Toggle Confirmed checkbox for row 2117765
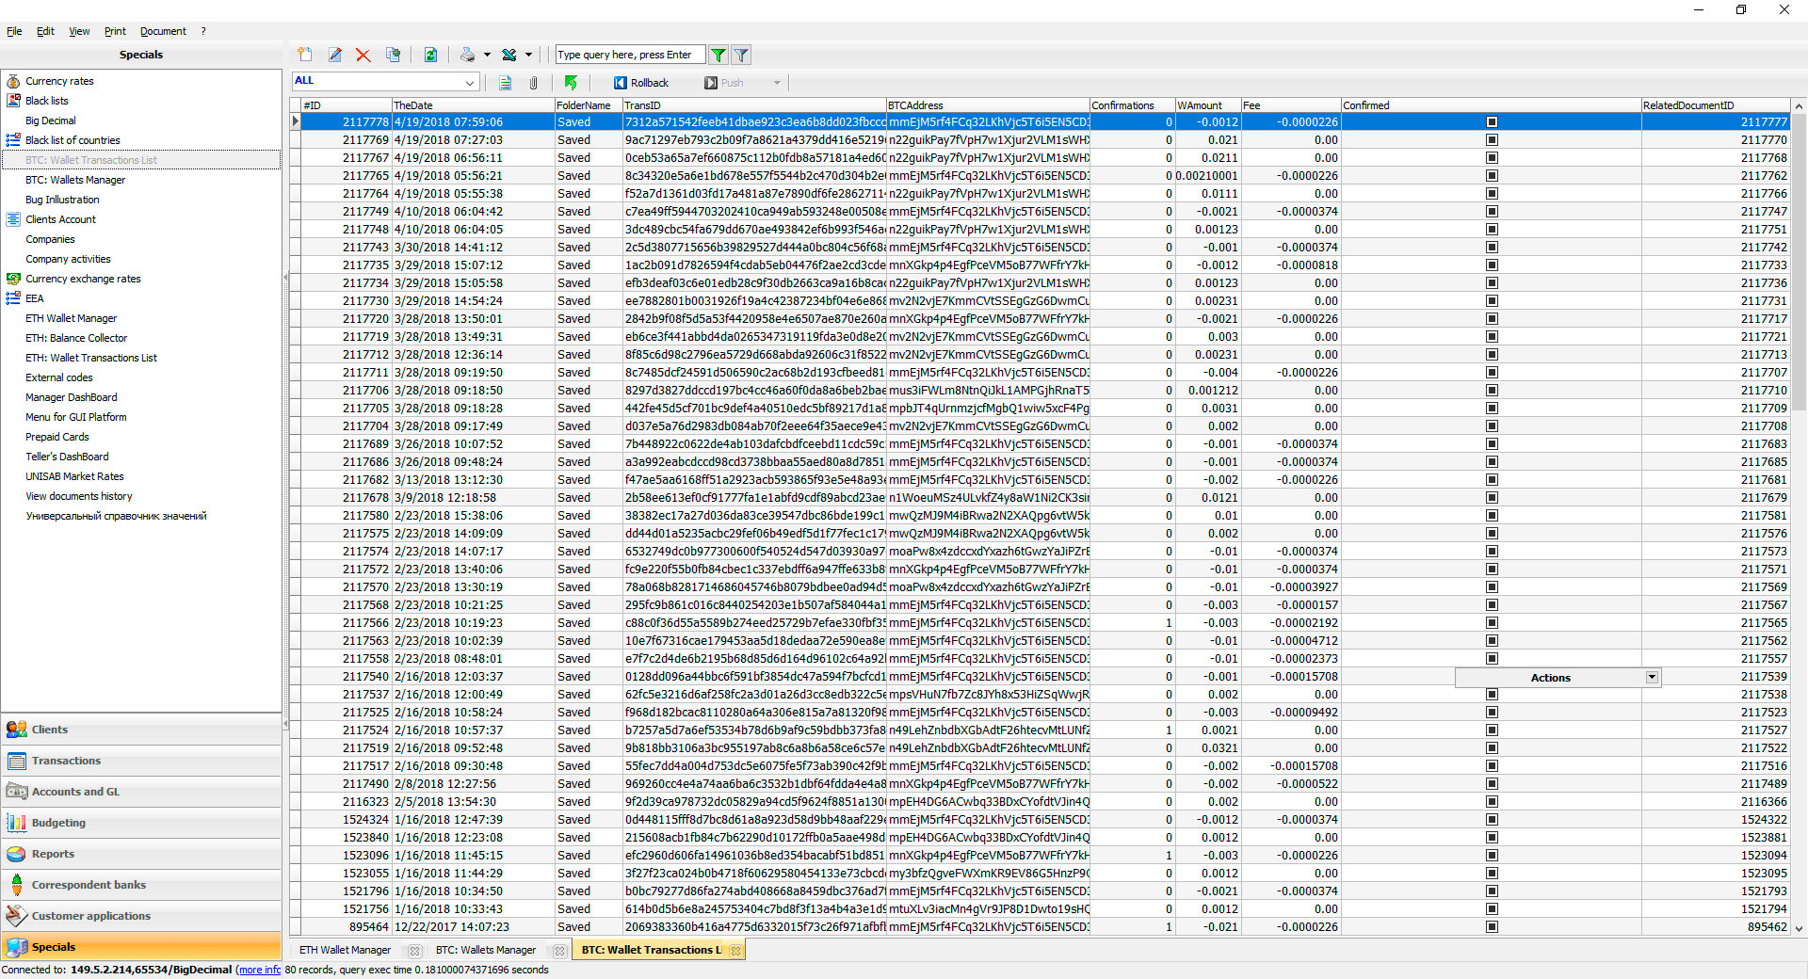1808x979 pixels. 1492,176
